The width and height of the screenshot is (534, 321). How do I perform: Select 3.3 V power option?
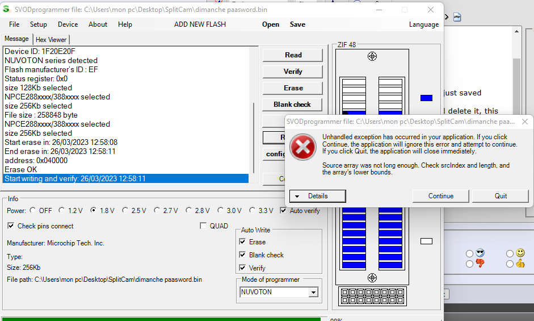(253, 210)
